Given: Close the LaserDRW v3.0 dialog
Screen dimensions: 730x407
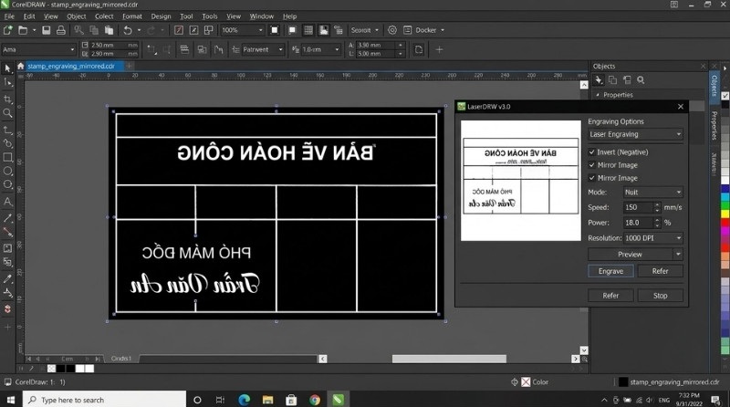Looking at the screenshot, I should click(x=681, y=107).
